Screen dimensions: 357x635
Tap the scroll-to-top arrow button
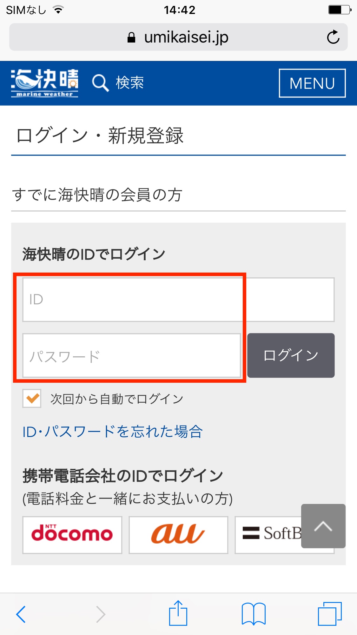click(x=323, y=526)
